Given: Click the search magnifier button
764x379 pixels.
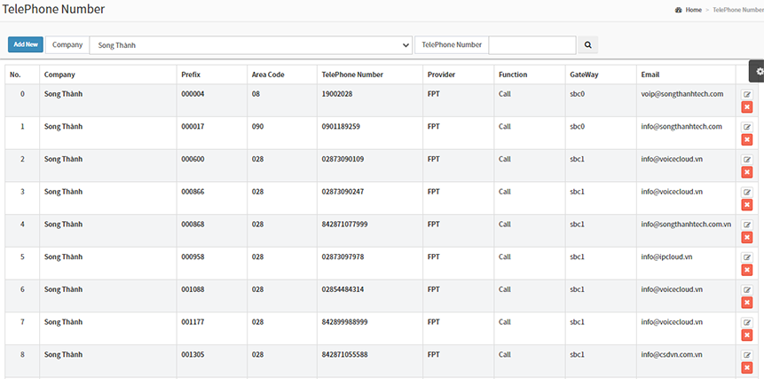Looking at the screenshot, I should (x=587, y=44).
